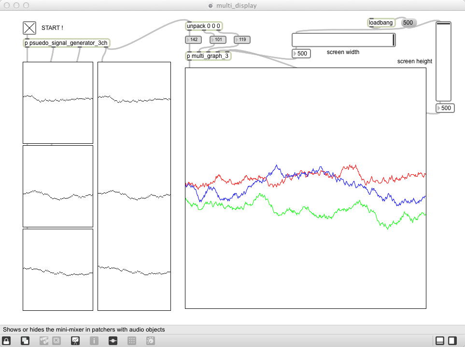Click the large colored multi-graph display
The height and width of the screenshot is (347, 465).
click(306, 188)
